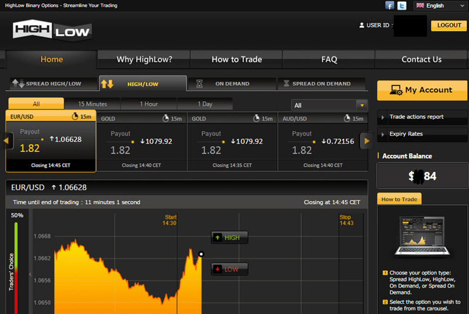Click 'Time until end of trading' countdown text
Viewport: 469px width, 314px height.
coord(76,202)
